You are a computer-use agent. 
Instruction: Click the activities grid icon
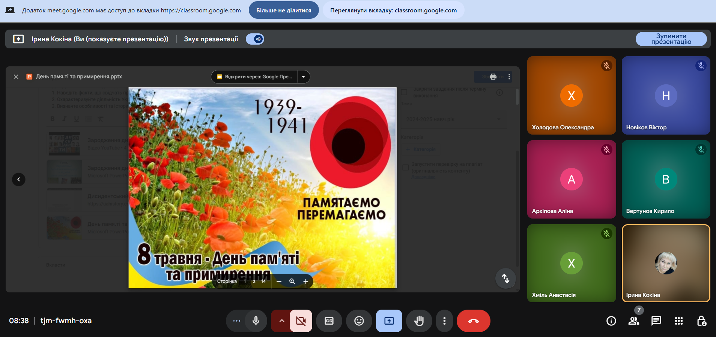tap(678, 321)
